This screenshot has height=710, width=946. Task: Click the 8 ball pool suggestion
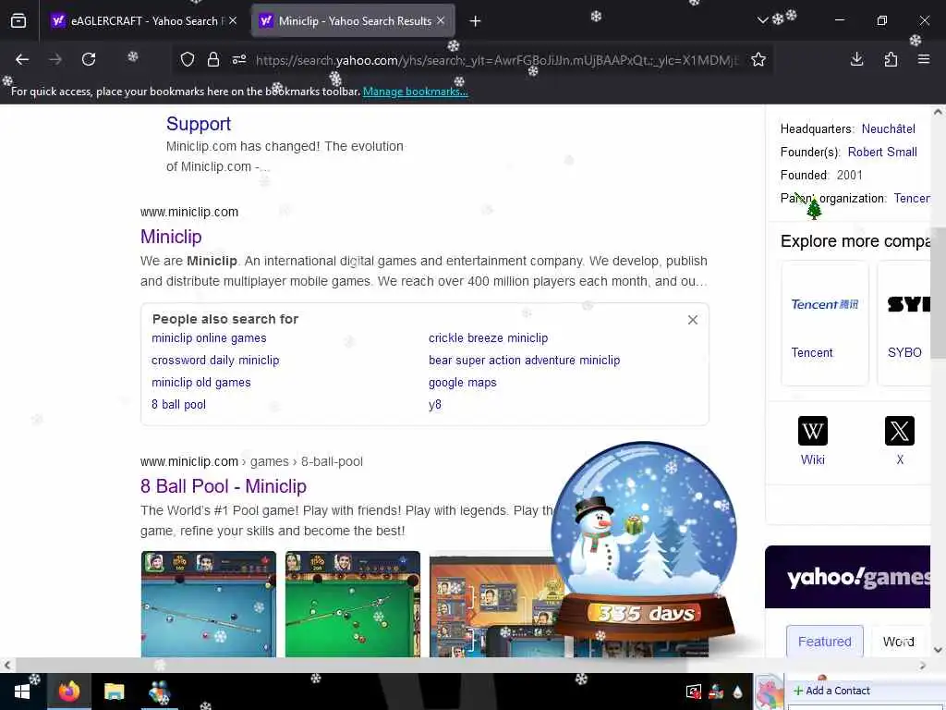tap(178, 405)
